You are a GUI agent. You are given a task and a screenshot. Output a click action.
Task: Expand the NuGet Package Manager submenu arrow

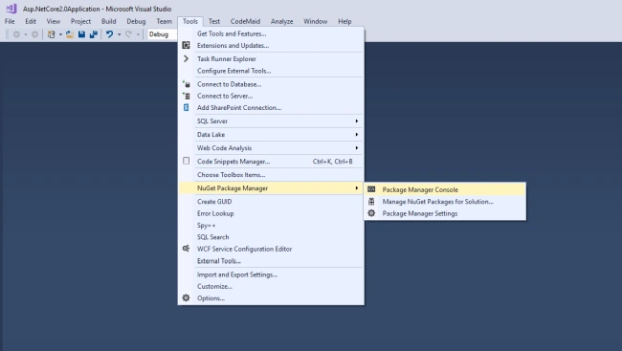click(357, 188)
